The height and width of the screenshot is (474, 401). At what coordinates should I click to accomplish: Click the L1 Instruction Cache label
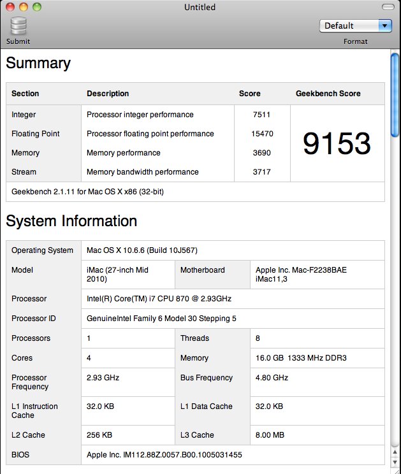[34, 410]
